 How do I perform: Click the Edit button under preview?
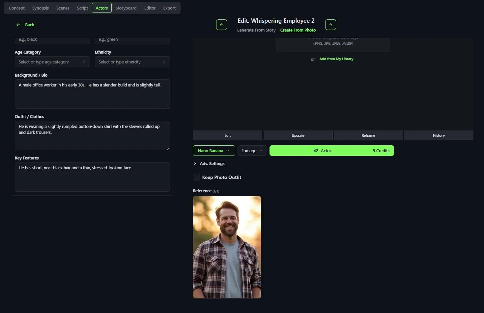(228, 135)
